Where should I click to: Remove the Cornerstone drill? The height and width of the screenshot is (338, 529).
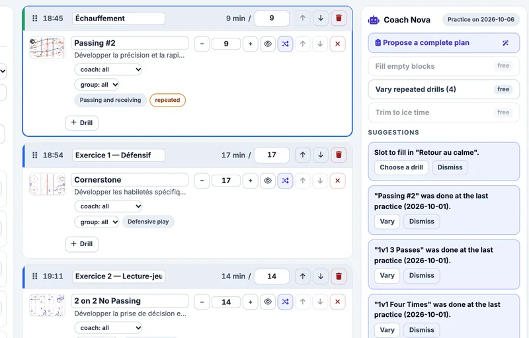(337, 181)
